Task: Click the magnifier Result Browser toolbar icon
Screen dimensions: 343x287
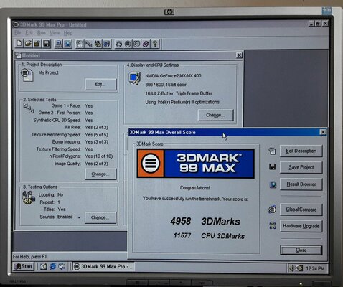Action: pos(68,44)
